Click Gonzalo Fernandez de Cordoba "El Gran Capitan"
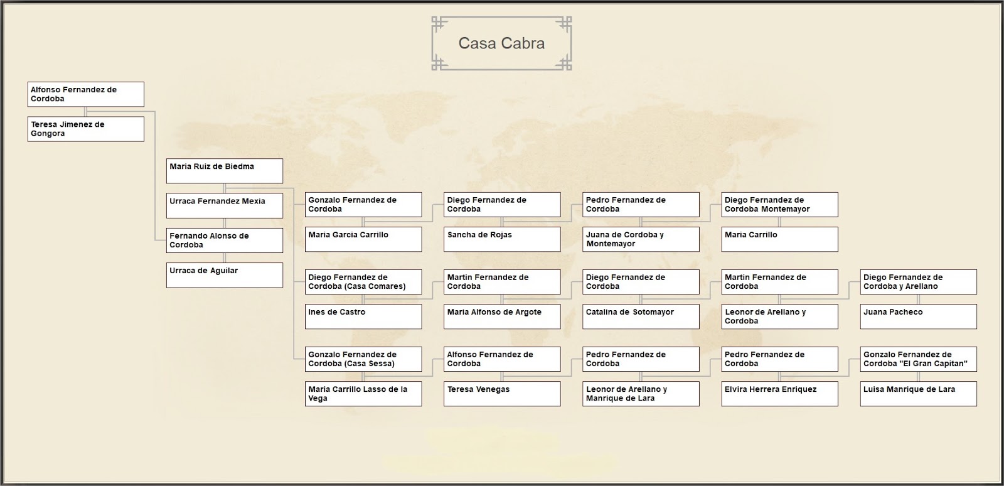Image resolution: width=1004 pixels, height=486 pixels. pyautogui.click(x=918, y=359)
